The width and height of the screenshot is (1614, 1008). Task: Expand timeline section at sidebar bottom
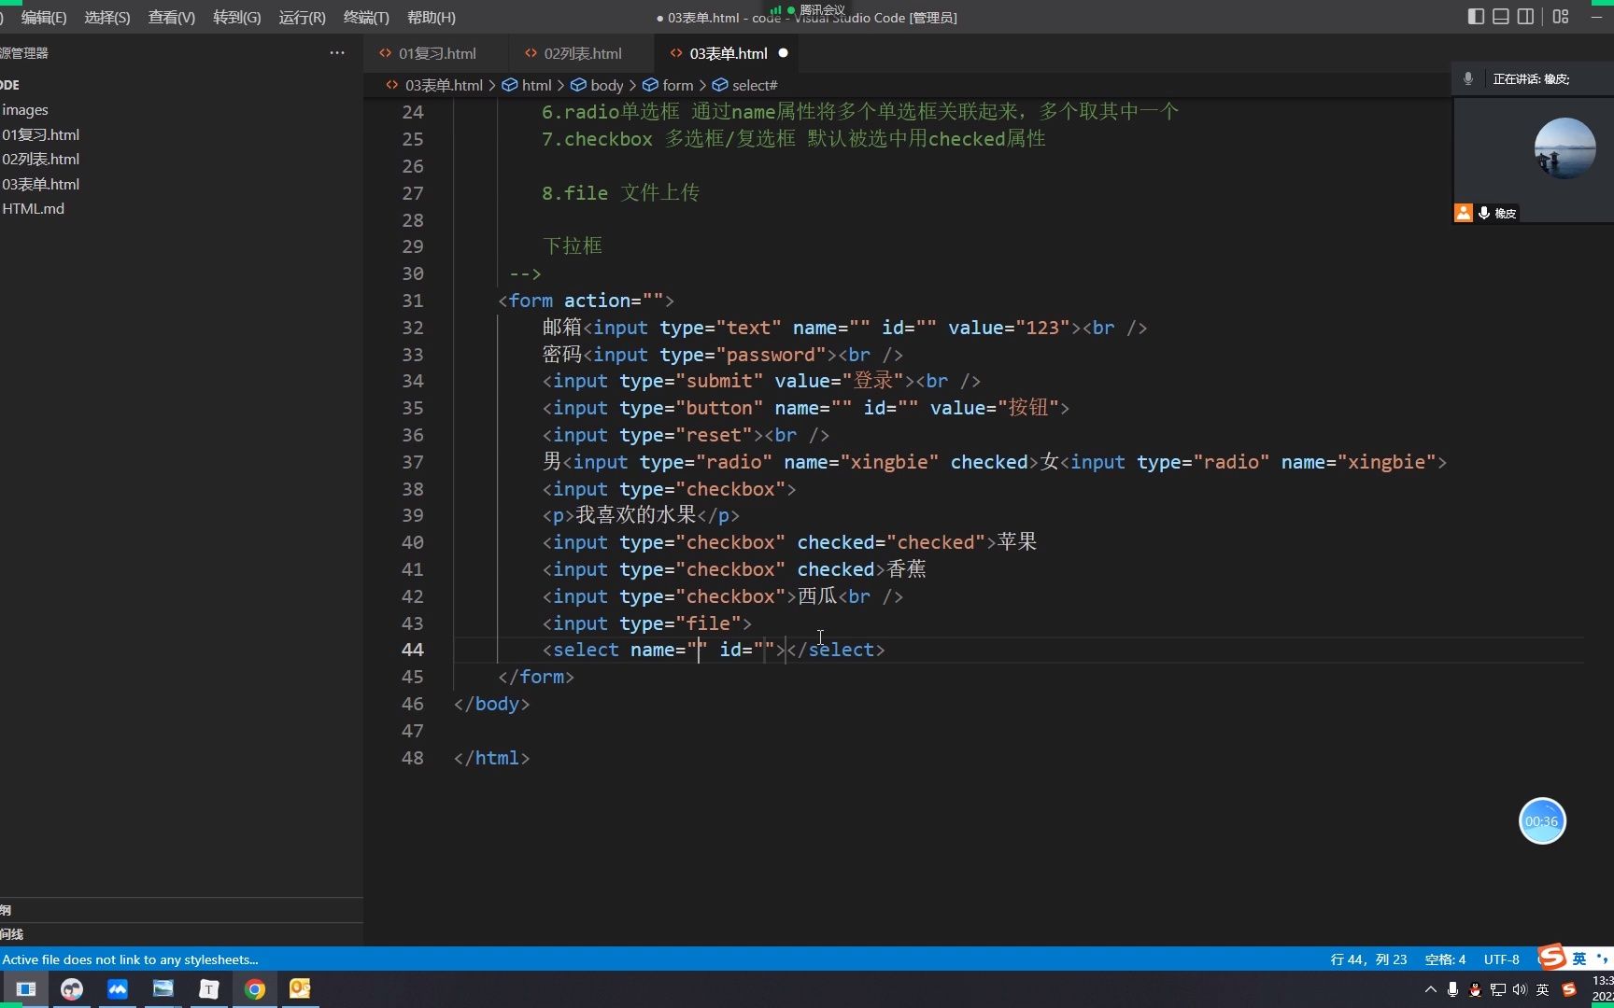[181, 934]
